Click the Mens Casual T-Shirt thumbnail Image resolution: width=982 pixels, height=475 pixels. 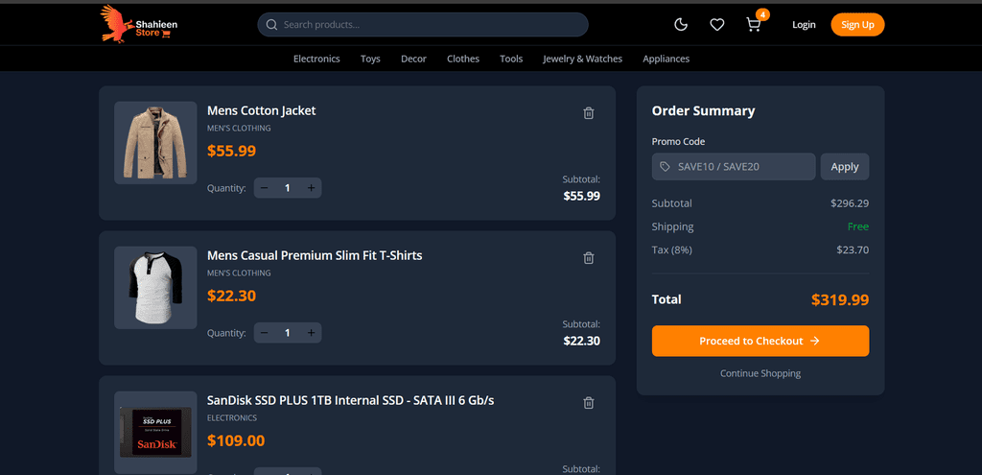click(x=155, y=288)
